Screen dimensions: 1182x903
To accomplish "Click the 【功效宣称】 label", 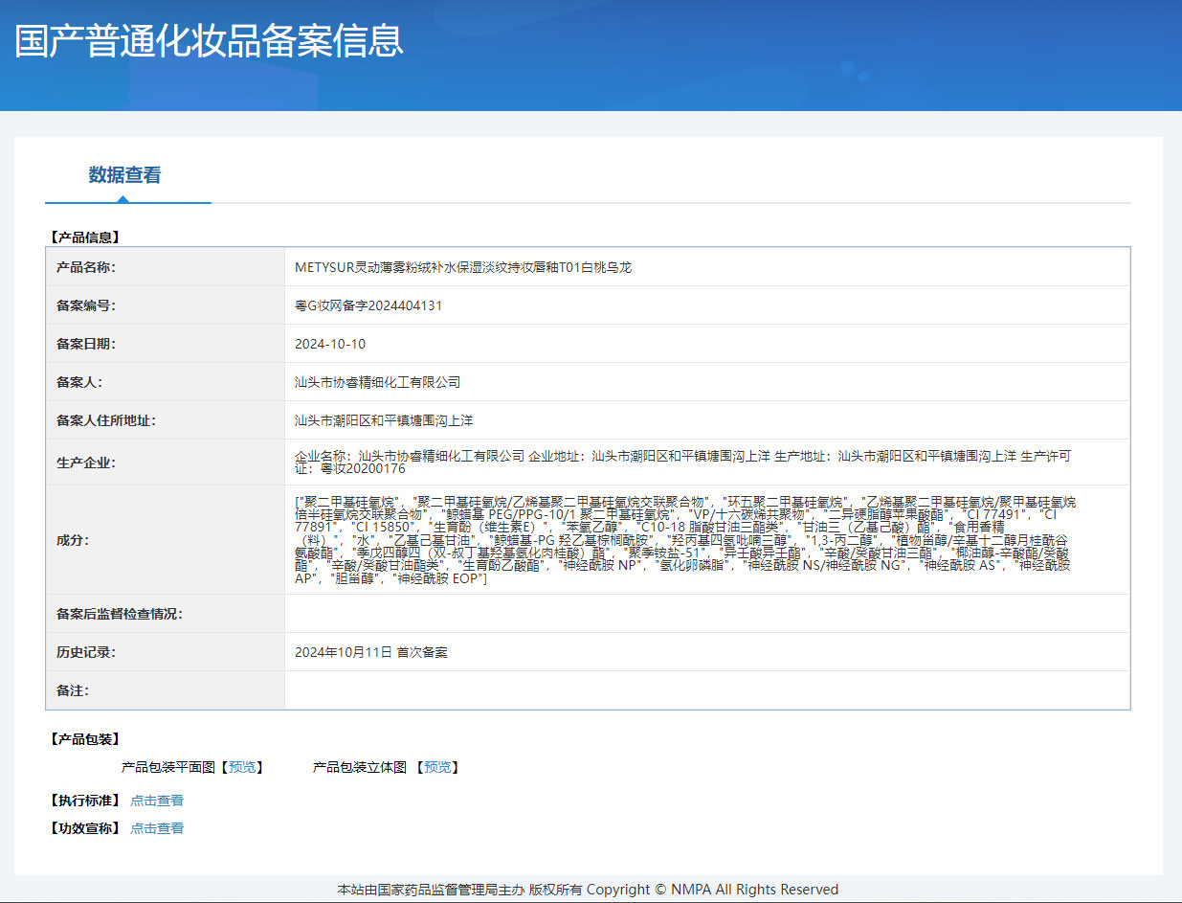I will 84,828.
